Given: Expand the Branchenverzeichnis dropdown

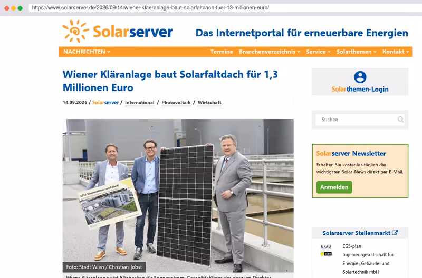Looking at the screenshot, I should coord(270,52).
